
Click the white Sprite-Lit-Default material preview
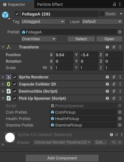[10, 138]
